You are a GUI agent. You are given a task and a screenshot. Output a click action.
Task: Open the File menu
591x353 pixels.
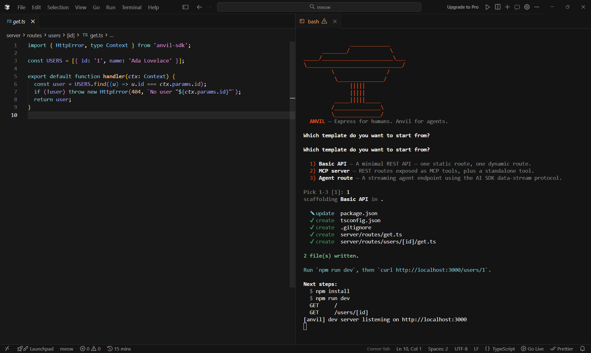point(22,7)
